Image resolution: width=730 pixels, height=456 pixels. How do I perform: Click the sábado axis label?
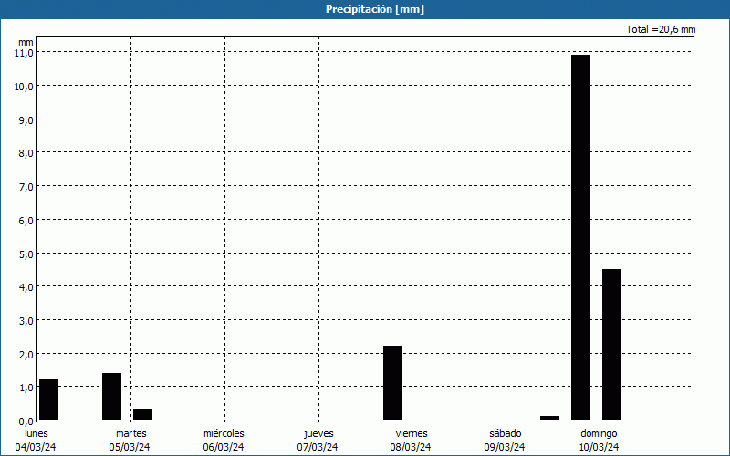pos(506,433)
